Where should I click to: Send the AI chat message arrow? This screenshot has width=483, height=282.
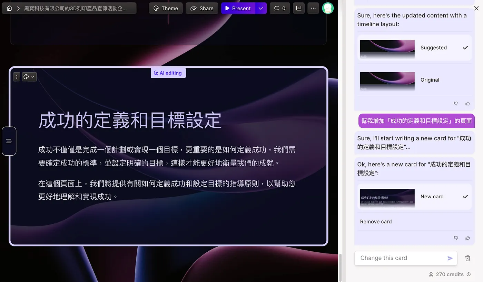450,258
